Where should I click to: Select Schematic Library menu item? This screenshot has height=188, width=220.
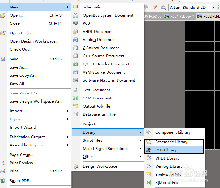coord(174,142)
